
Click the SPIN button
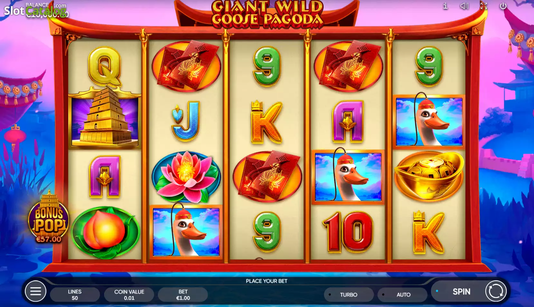click(x=461, y=292)
